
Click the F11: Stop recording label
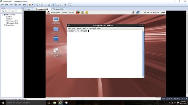coord(177,99)
